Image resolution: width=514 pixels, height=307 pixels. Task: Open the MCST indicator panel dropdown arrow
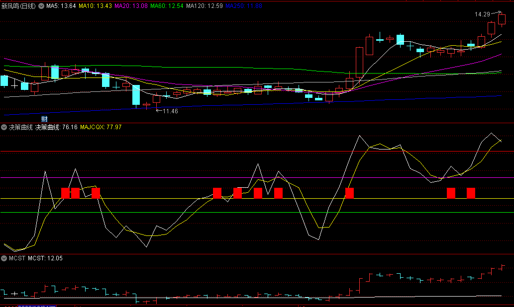point(4,258)
